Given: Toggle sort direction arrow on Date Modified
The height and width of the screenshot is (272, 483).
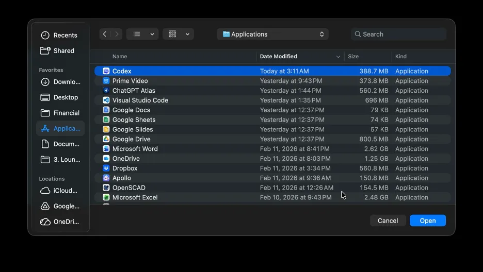Looking at the screenshot, I should tap(338, 57).
